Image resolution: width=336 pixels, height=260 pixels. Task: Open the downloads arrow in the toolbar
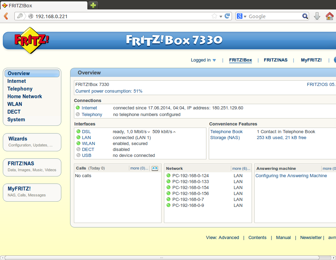[x=317, y=16]
